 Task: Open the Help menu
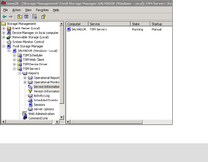[56, 10]
